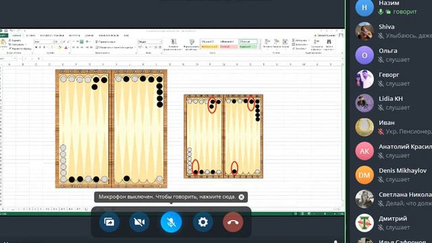Click the Excel zoom slider in status bar

point(325,213)
